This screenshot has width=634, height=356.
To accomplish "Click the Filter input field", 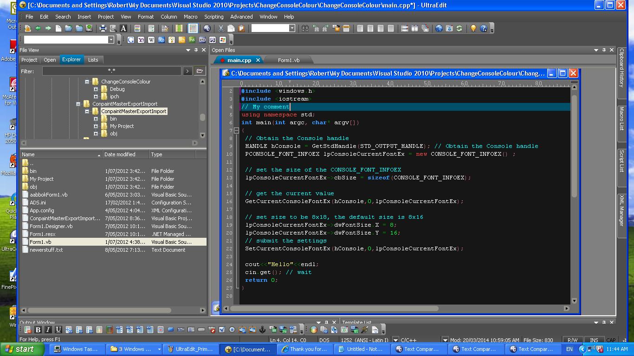I will (x=111, y=71).
